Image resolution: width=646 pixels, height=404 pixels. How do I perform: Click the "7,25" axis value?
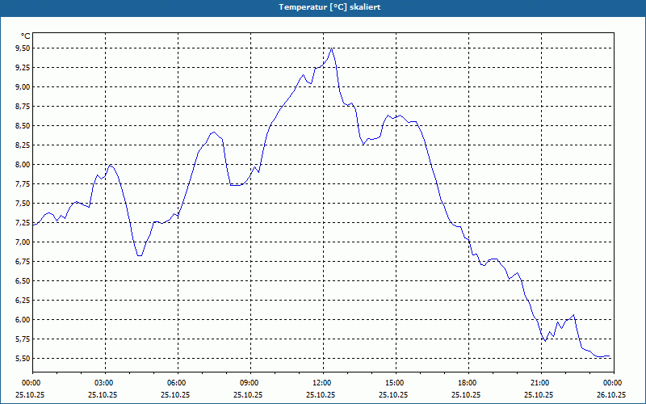click(x=23, y=223)
